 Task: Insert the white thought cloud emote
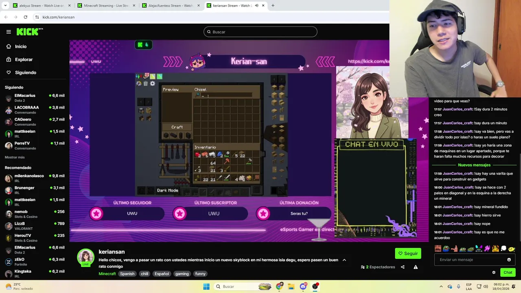(x=503, y=248)
